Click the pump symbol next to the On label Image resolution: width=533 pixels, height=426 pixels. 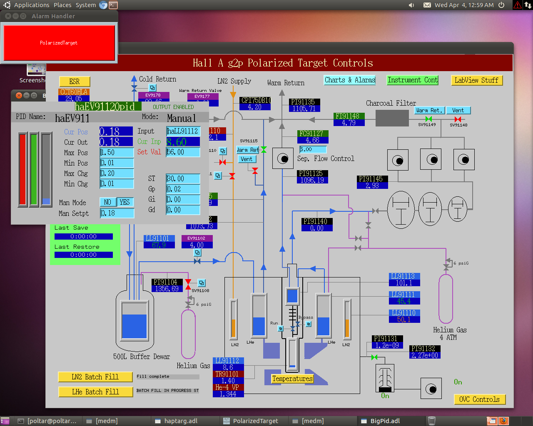point(431,389)
